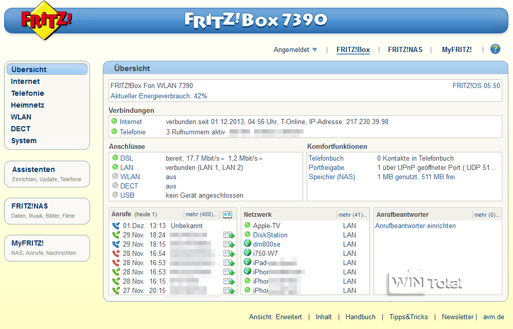The height and width of the screenshot is (329, 513).
Task: Click grey status indicator next to USB
Action: (115, 195)
